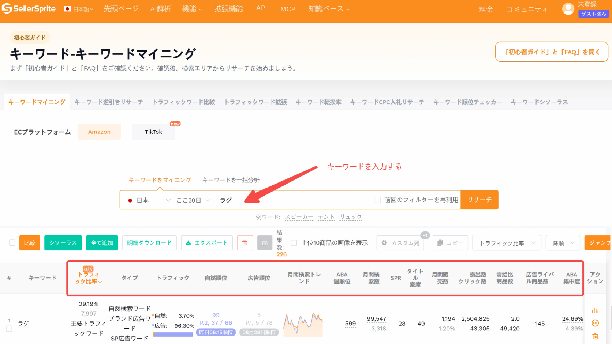Click the round more-options icon in ラグ row
Screen dimensions: 612x344
point(595,323)
